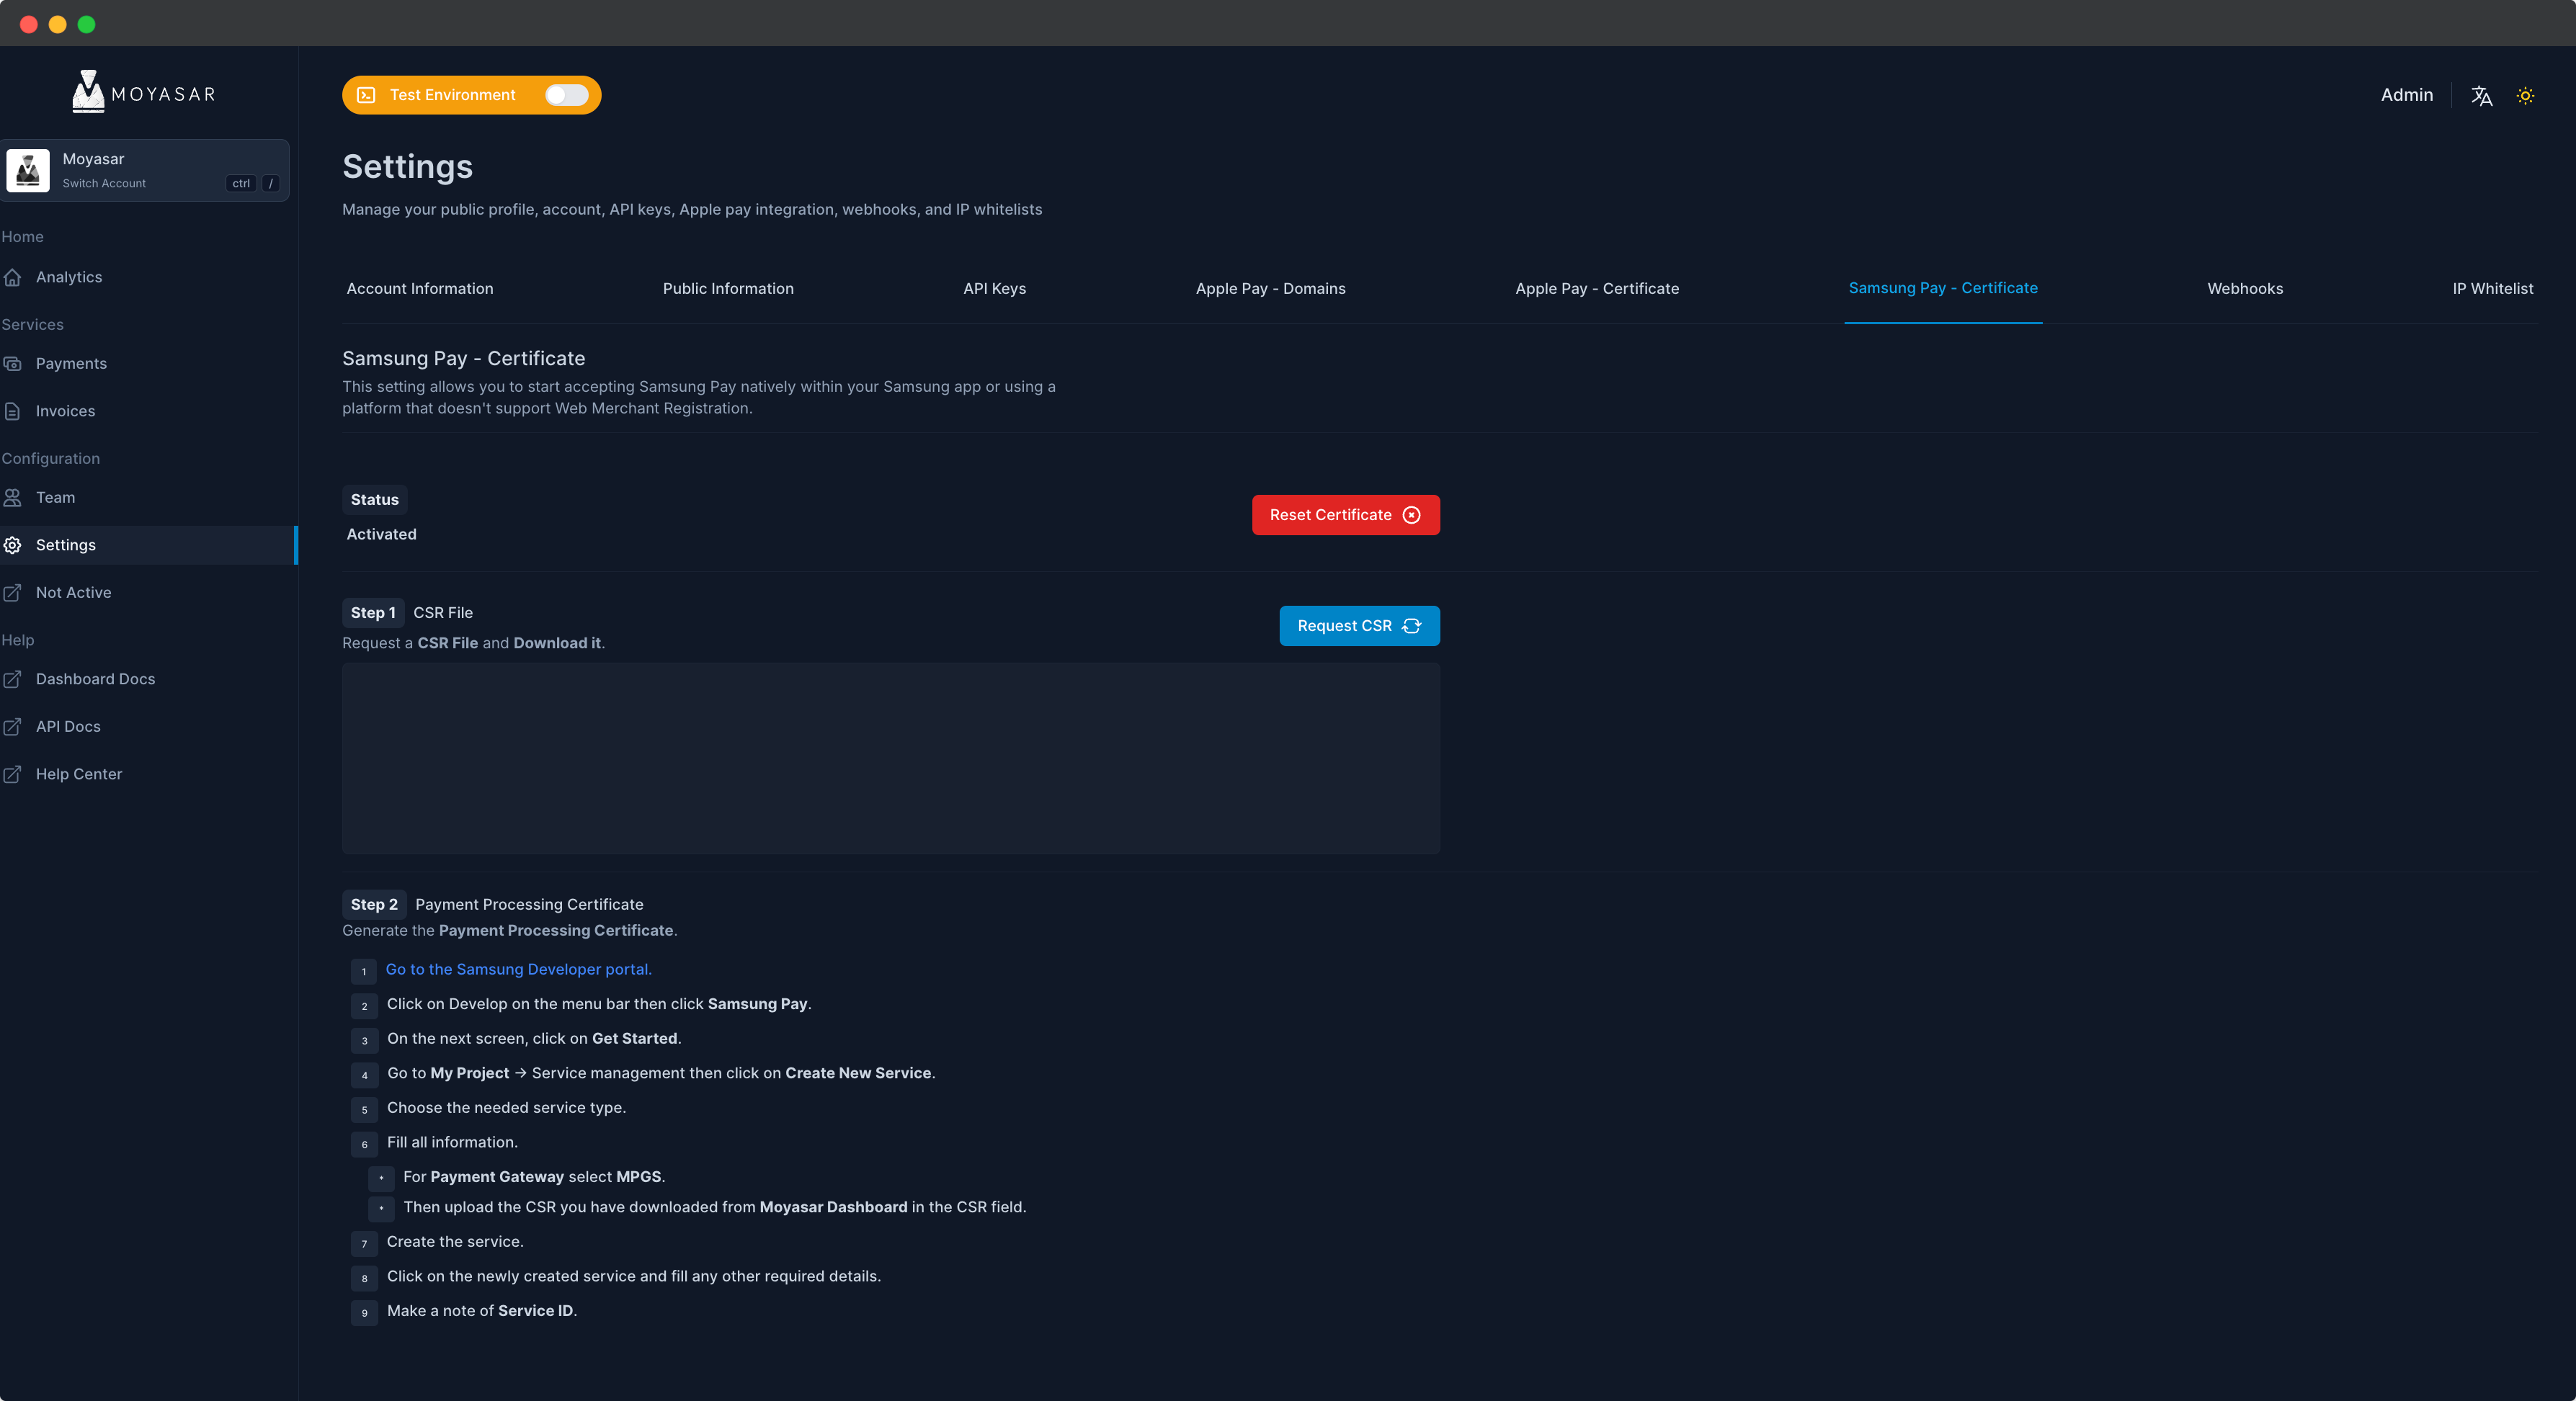Open Help Center external link
Viewport: 2576px width, 1401px height.
(x=78, y=774)
